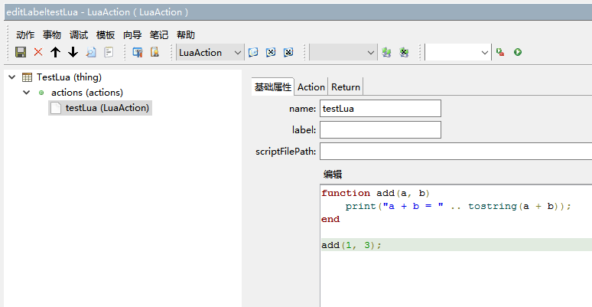Viewport: 592px width, 307px height.
Task: Click the small red-green debug icon
Action: coord(500,52)
